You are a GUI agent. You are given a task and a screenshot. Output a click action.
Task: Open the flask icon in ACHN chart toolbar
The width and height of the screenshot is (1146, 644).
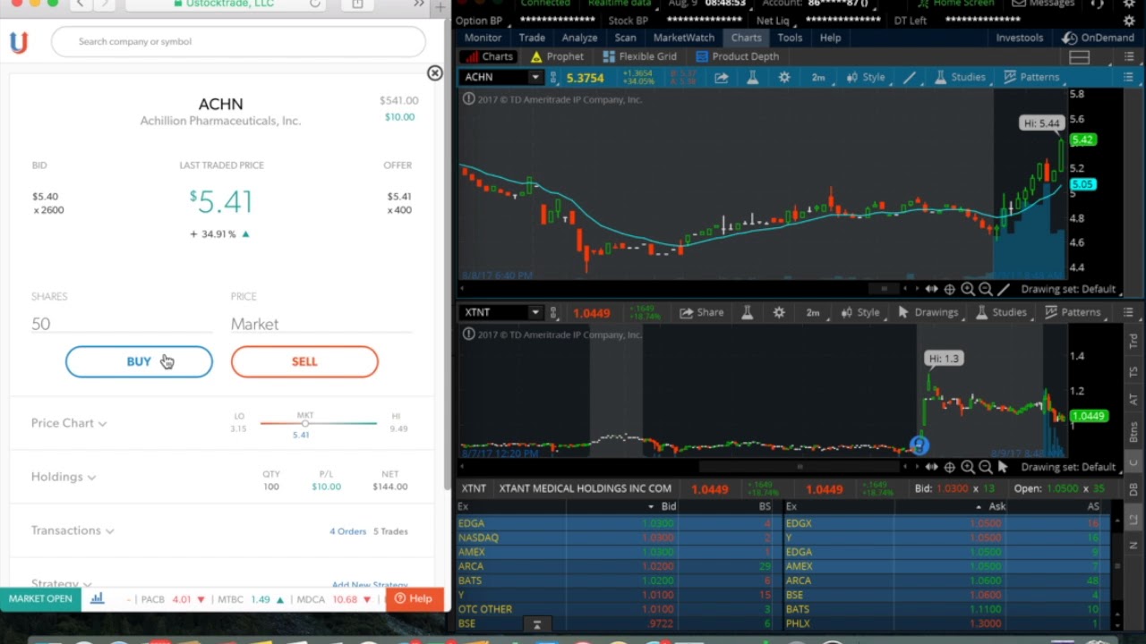(x=752, y=78)
